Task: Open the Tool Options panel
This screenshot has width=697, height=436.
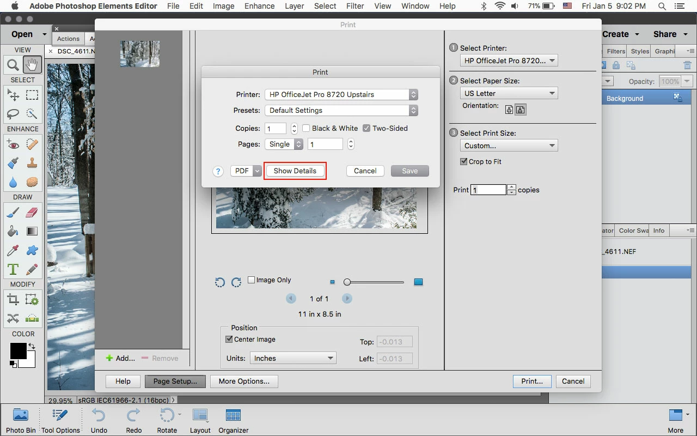Action: click(x=60, y=420)
